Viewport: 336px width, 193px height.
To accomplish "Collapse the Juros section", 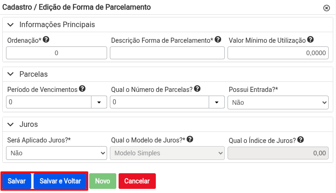I will tap(11, 125).
